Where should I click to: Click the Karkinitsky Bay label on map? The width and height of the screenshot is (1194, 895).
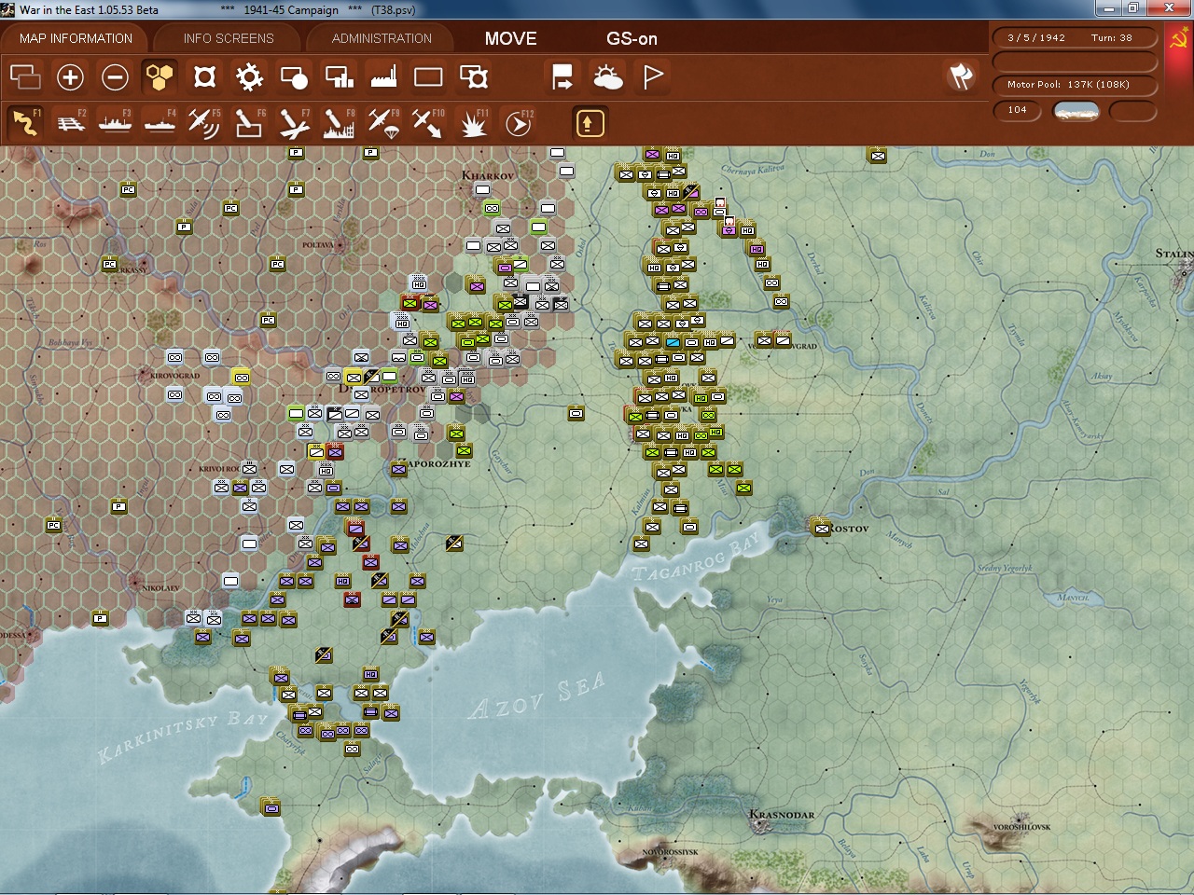pos(183,737)
